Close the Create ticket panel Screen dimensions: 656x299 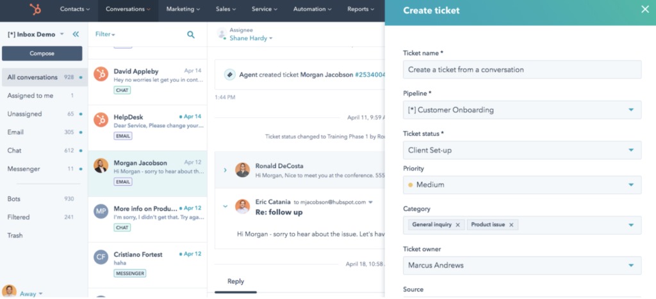[x=645, y=10]
